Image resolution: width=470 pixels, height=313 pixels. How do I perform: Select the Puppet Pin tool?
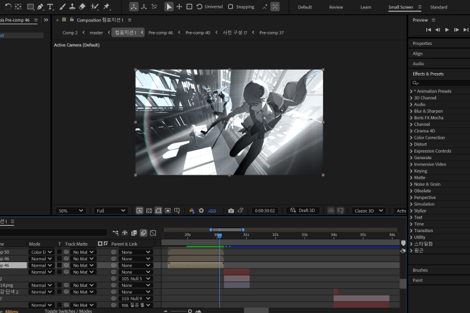(x=106, y=7)
